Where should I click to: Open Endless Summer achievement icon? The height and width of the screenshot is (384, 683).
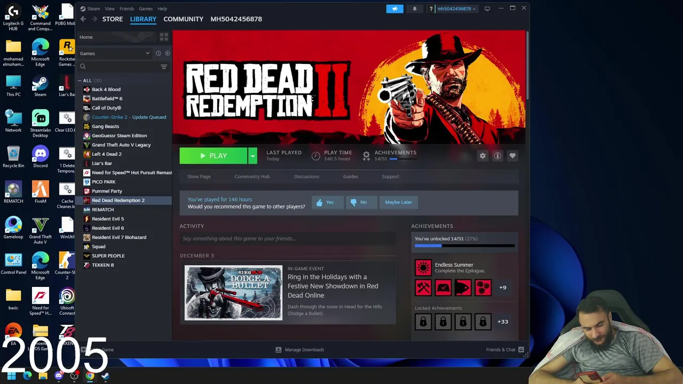[423, 267]
